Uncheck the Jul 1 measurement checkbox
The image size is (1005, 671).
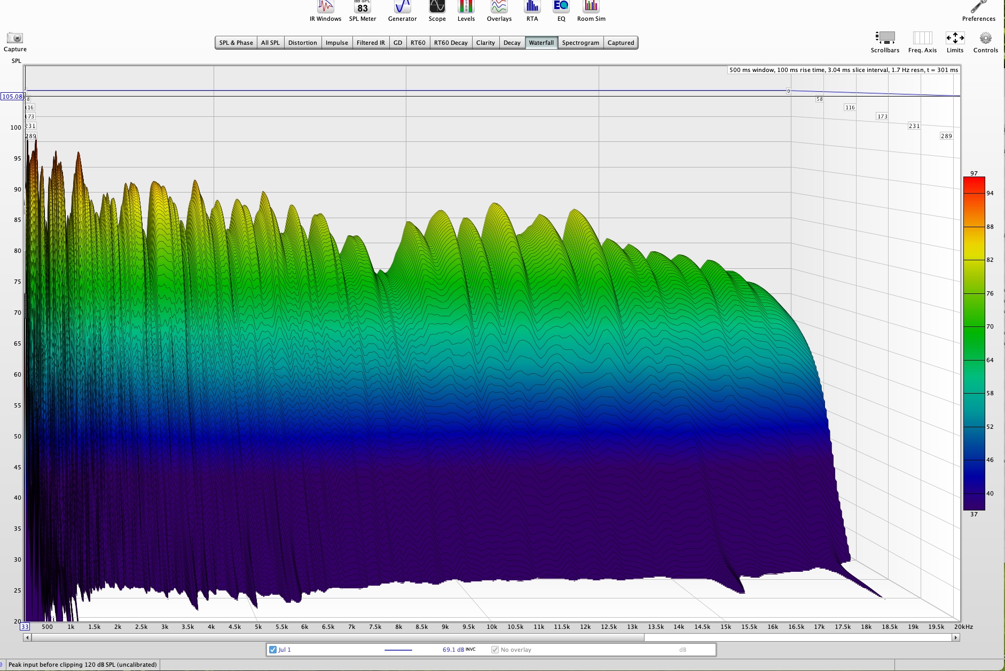pos(273,650)
